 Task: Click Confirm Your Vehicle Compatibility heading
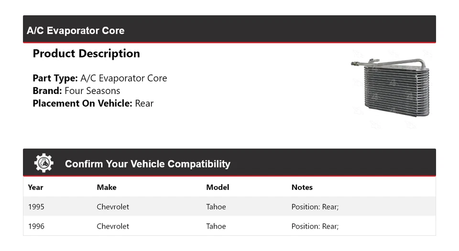[x=147, y=164]
